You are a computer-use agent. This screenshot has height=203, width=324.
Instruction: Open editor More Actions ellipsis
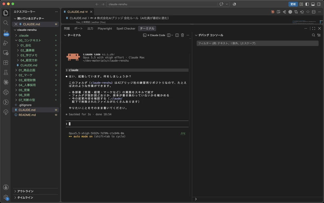tap(319, 12)
